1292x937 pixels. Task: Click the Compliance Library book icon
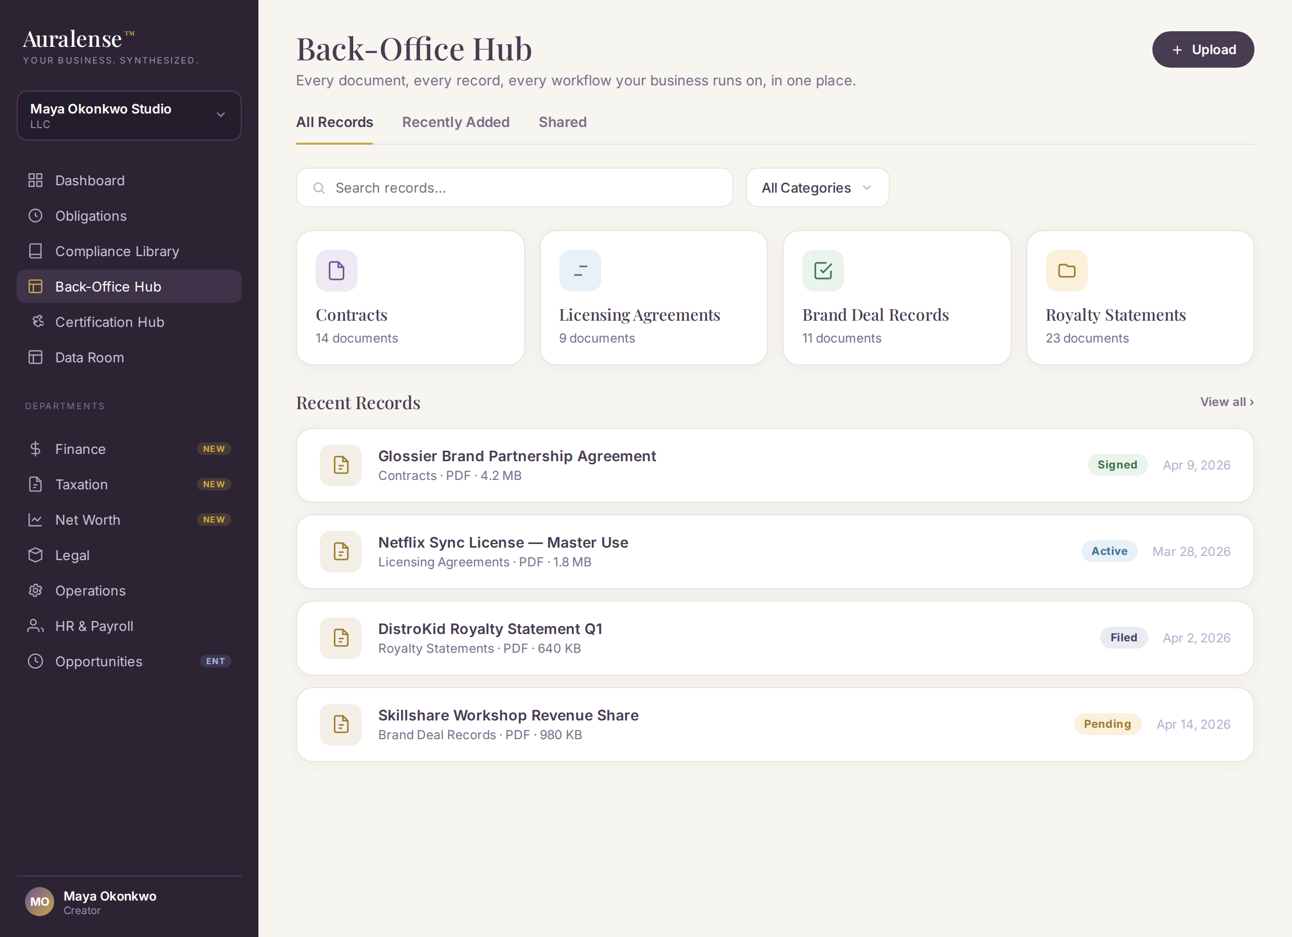[x=35, y=251]
